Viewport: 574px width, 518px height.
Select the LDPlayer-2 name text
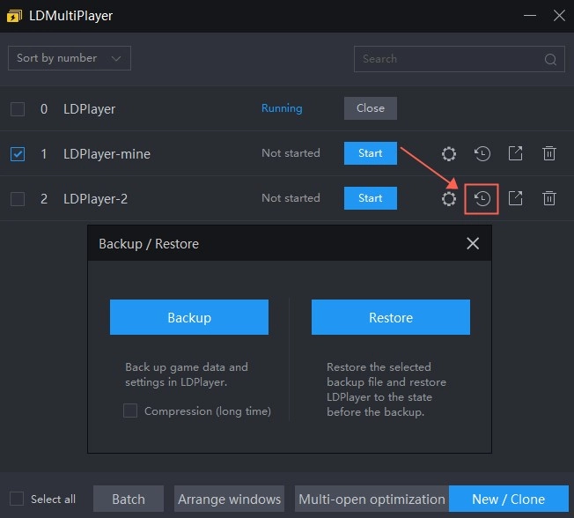click(95, 199)
